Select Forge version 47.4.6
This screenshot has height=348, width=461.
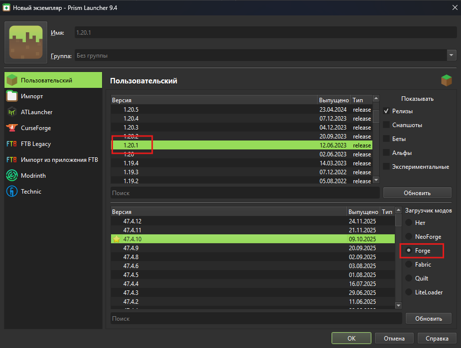click(253, 266)
